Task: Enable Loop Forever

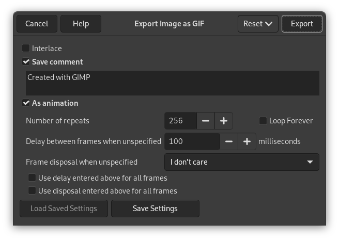Action: tap(263, 121)
